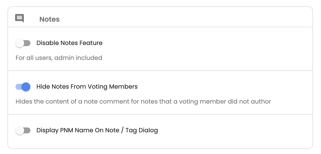The height and width of the screenshot is (154, 321).
Task: Click the 'Hides the content of a note' description
Action: click(x=143, y=101)
